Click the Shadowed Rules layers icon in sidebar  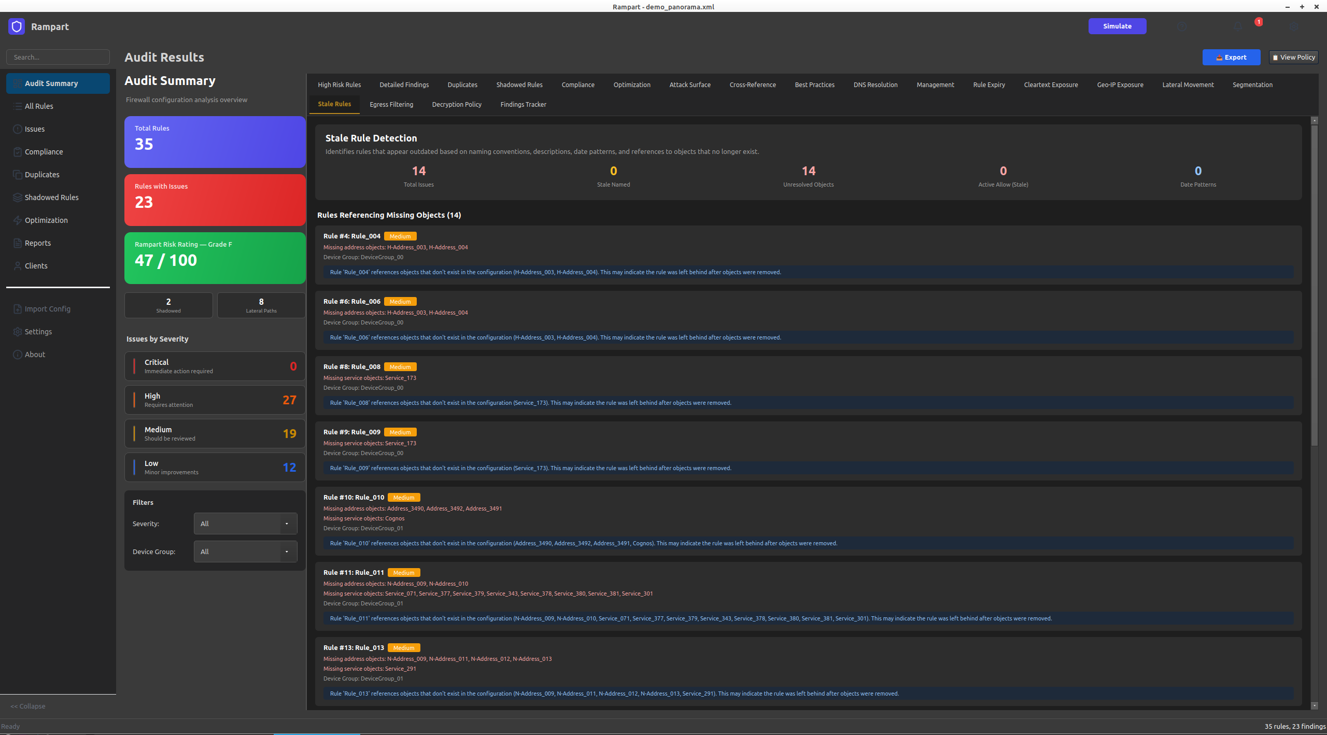18,197
